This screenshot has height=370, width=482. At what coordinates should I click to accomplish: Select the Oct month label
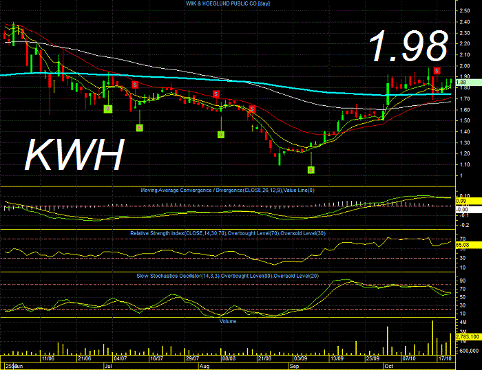(389, 367)
